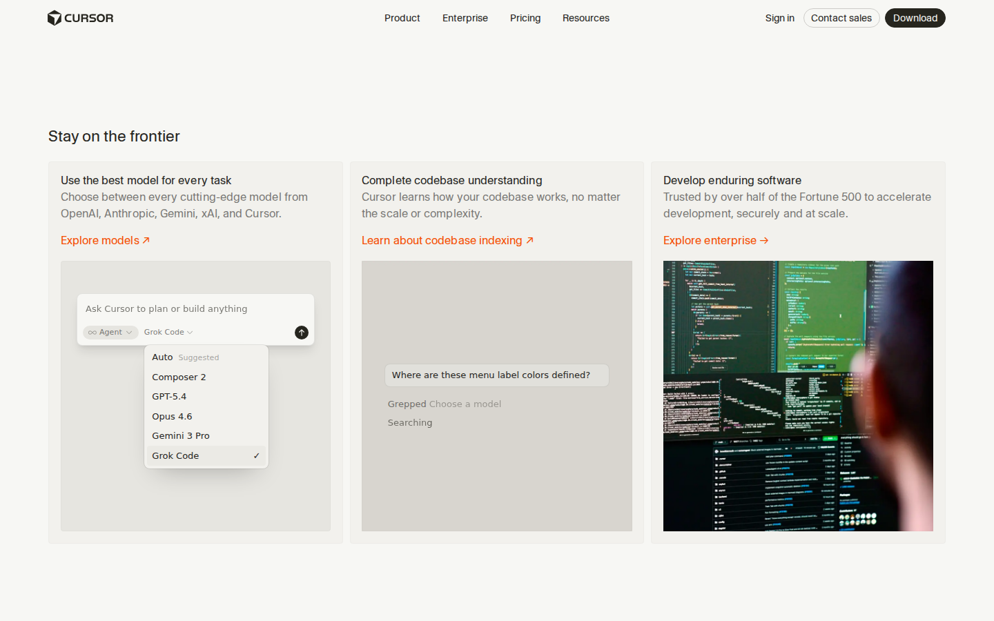Click the Cursor logo in the header
Viewport: 994px width, 621px height.
click(x=80, y=18)
